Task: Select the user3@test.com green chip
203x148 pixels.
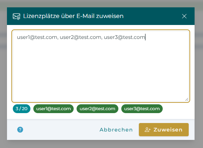Action: pos(142,109)
